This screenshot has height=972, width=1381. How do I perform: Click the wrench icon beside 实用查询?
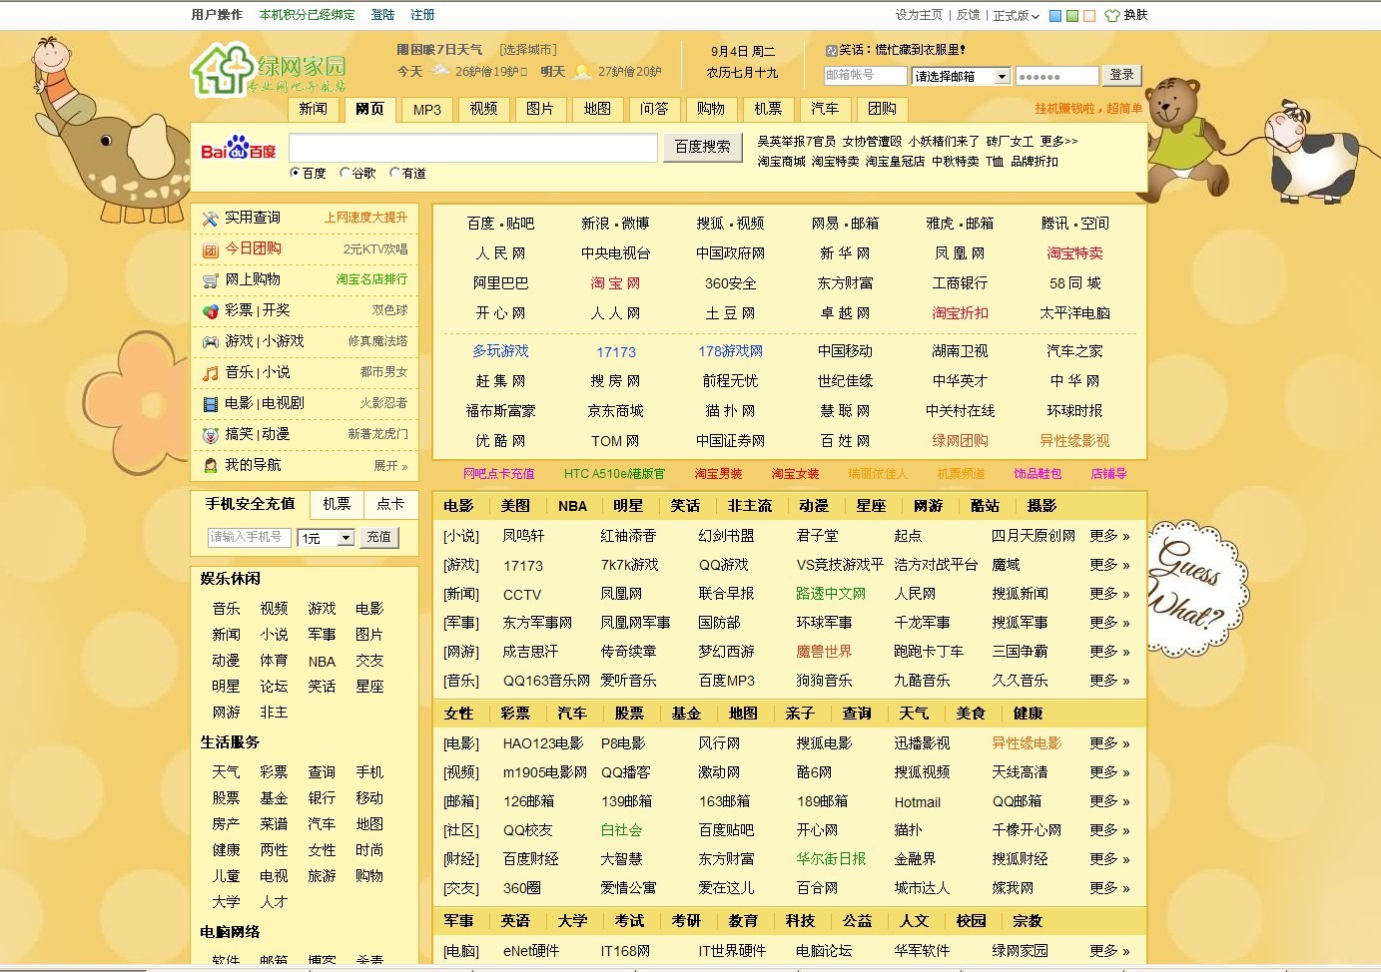pyautogui.click(x=210, y=219)
